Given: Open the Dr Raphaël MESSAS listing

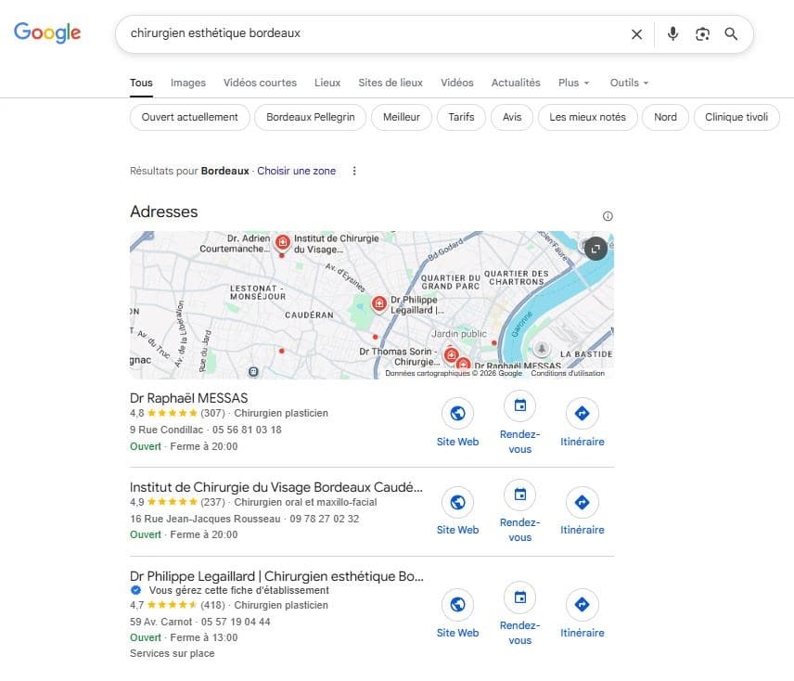Looking at the screenshot, I should (189, 398).
